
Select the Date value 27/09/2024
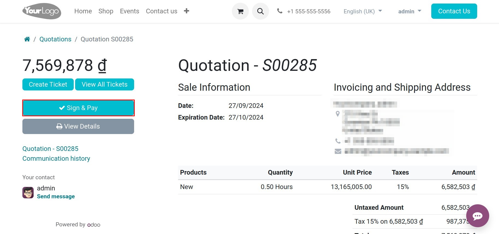point(246,106)
